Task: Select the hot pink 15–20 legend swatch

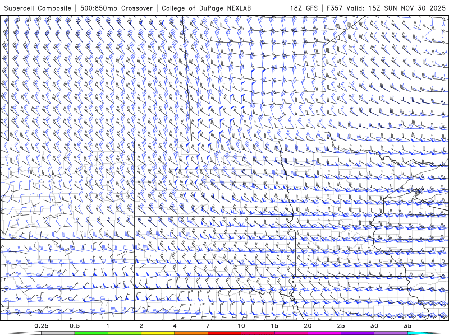Action: point(291,333)
